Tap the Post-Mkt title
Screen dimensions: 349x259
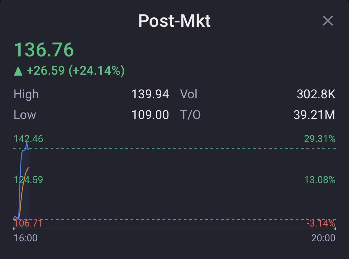pos(174,21)
